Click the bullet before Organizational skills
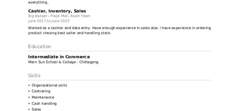 click(29, 85)
